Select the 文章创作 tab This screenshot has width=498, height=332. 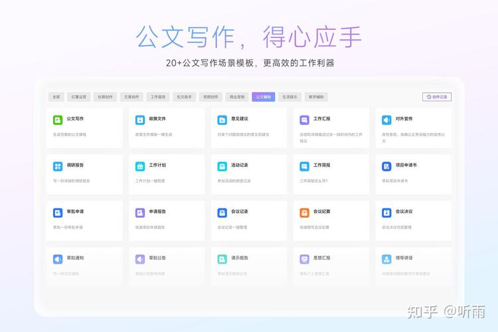pyautogui.click(x=131, y=97)
